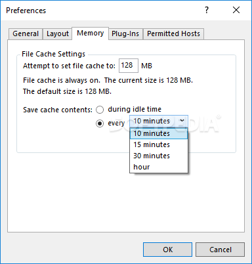This screenshot has width=252, height=264.
Task: Click the file cache size input field
Action: [129, 66]
